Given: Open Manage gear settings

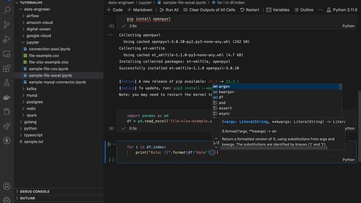Looking at the screenshot, I should (x=7, y=200).
